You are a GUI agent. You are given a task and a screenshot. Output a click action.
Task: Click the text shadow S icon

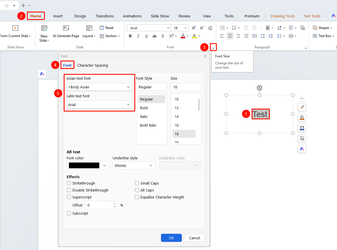[163, 36]
